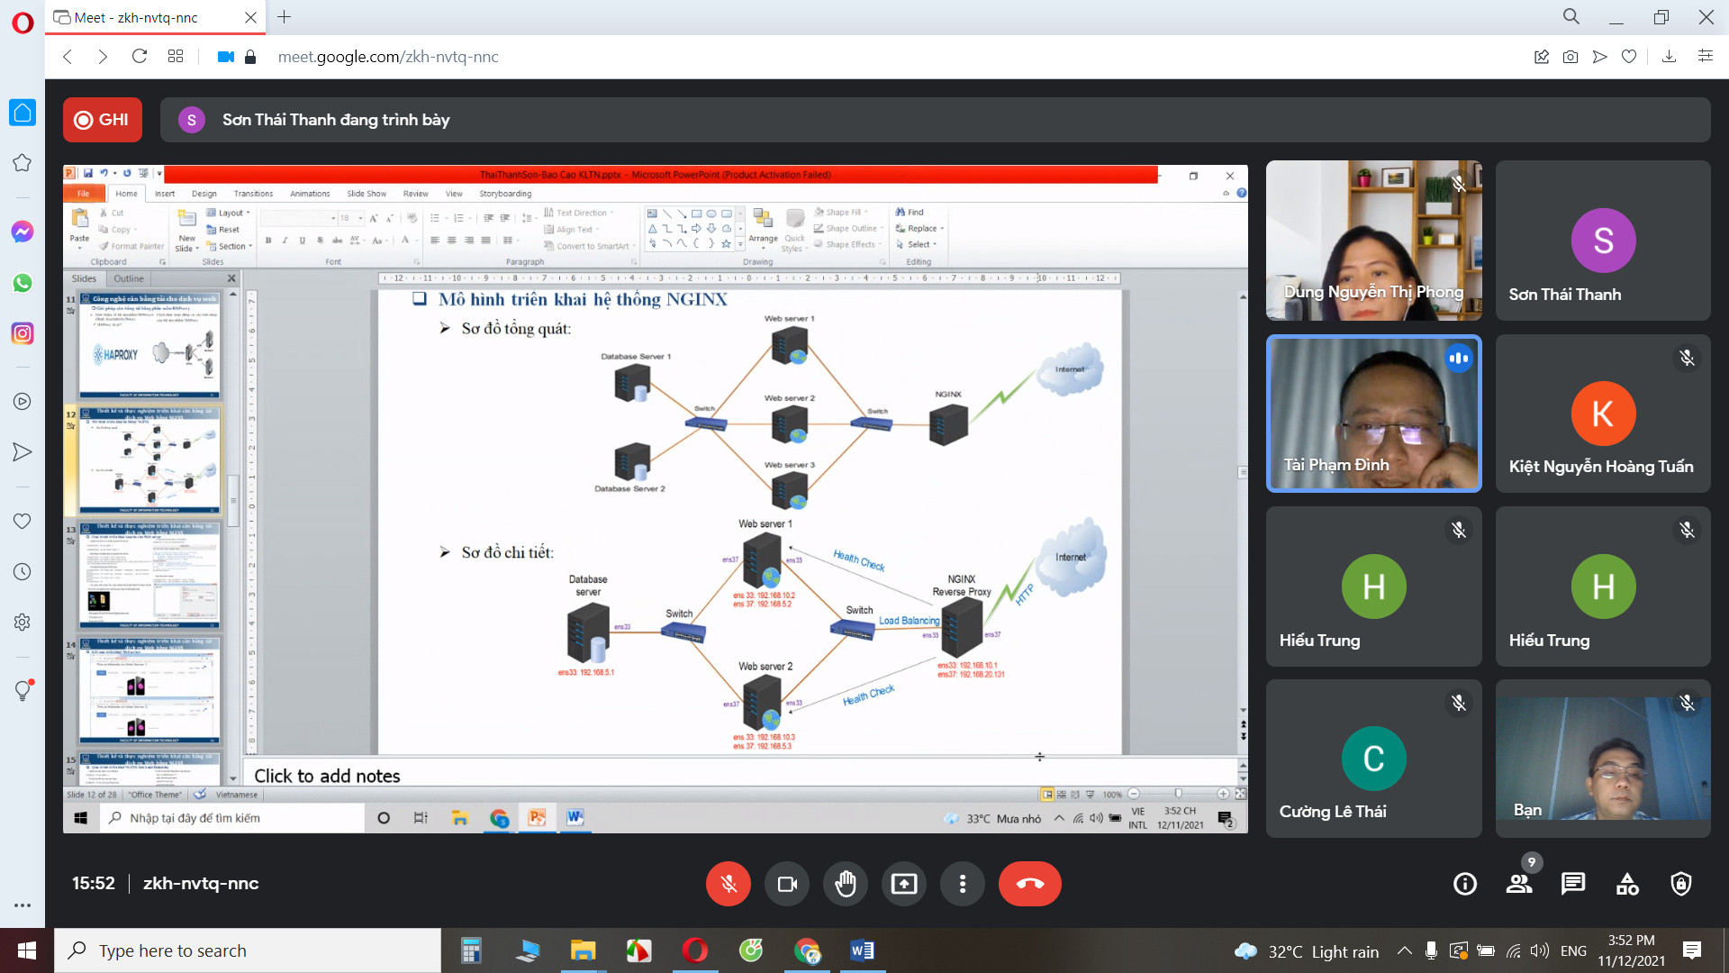Stop the GHI recording indicator
1729x973 pixels.
(103, 120)
